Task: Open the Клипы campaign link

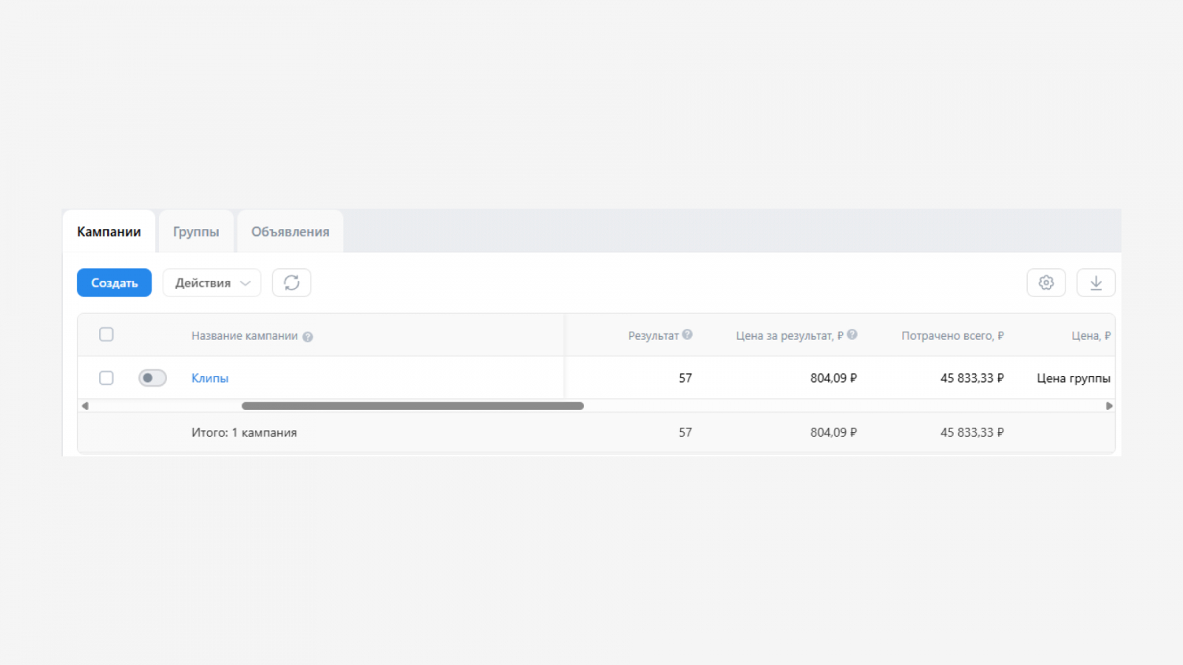Action: (210, 378)
